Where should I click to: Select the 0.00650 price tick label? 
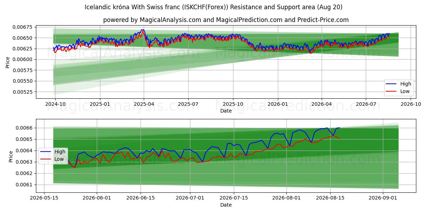[x=22, y=38]
